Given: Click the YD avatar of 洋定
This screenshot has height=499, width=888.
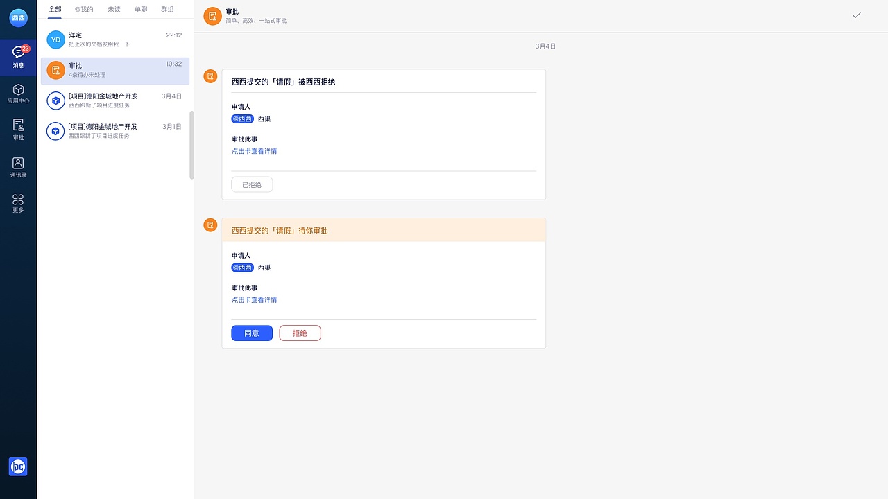Looking at the screenshot, I should 55,40.
